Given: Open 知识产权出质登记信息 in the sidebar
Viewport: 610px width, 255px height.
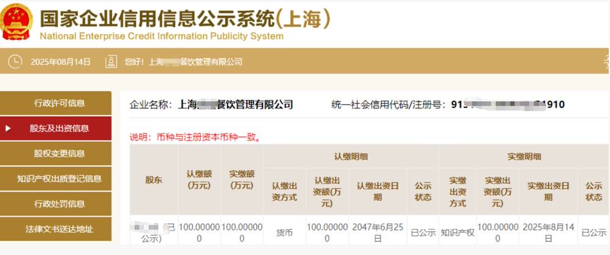Looking at the screenshot, I should [56, 178].
